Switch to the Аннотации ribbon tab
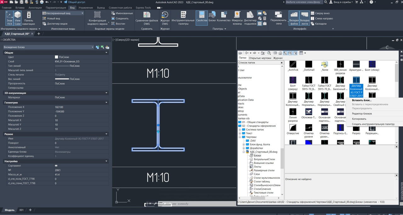 pos(35,8)
